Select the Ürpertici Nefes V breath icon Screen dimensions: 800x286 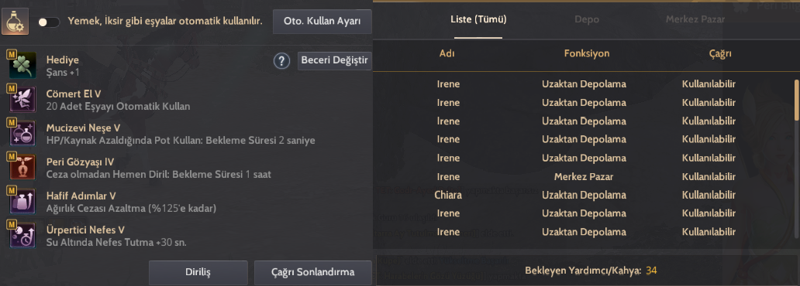point(22,235)
